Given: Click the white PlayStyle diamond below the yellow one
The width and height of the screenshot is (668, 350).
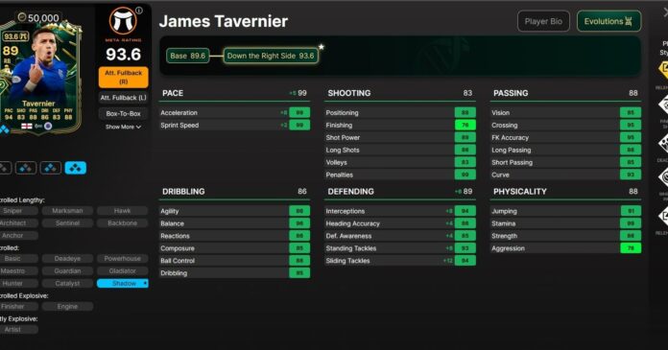Looking at the screenshot, I should click(x=663, y=105).
